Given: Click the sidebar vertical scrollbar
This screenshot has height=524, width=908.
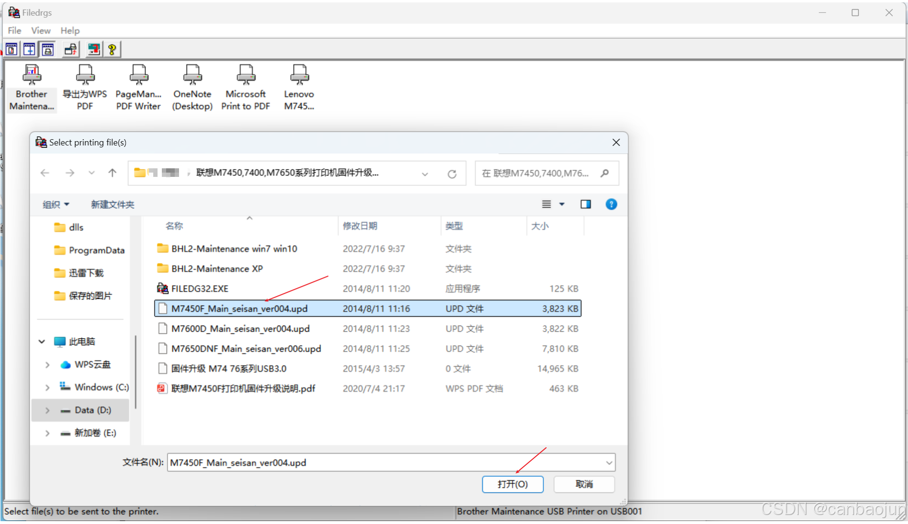Looking at the screenshot, I should click(136, 372).
